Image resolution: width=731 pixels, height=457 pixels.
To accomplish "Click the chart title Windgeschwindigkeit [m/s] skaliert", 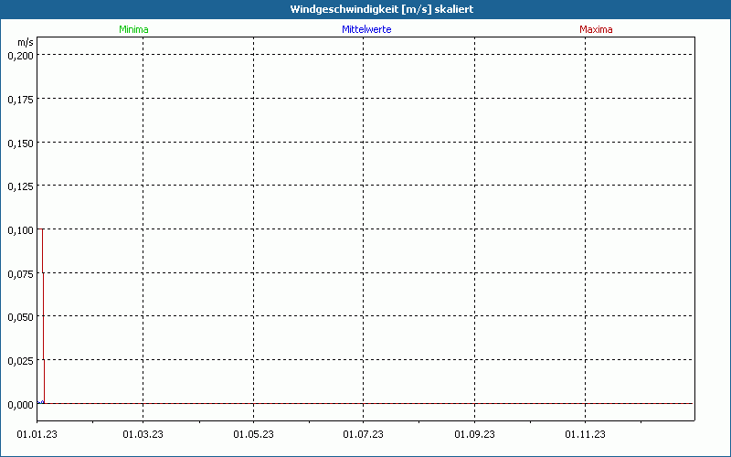I will (x=382, y=9).
